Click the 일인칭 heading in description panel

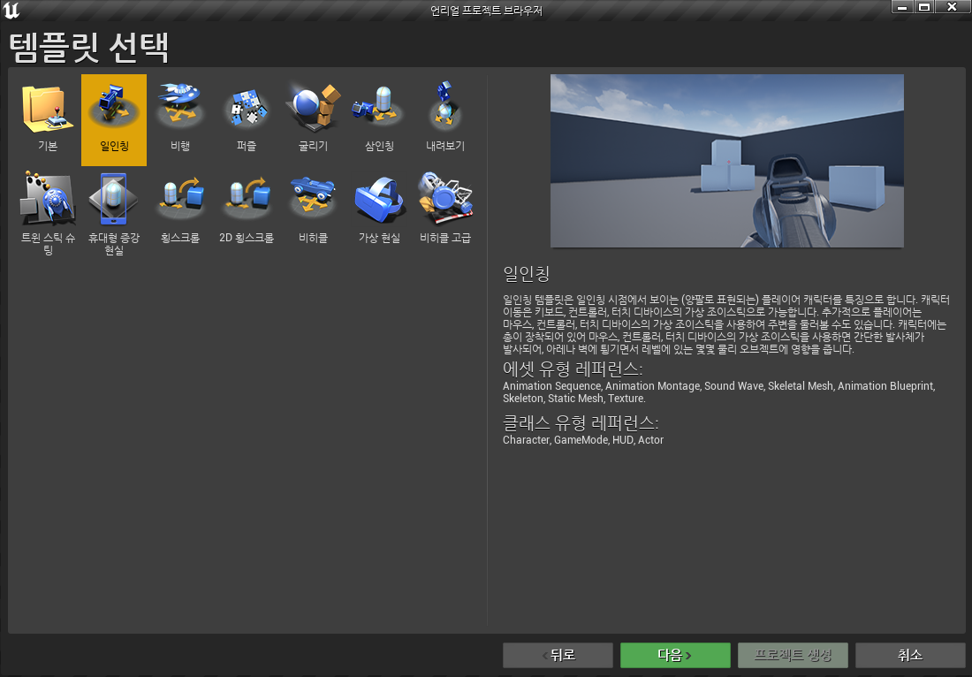click(527, 273)
